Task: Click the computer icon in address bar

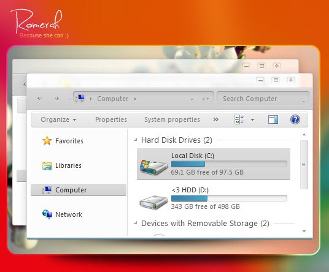Action: click(x=80, y=98)
